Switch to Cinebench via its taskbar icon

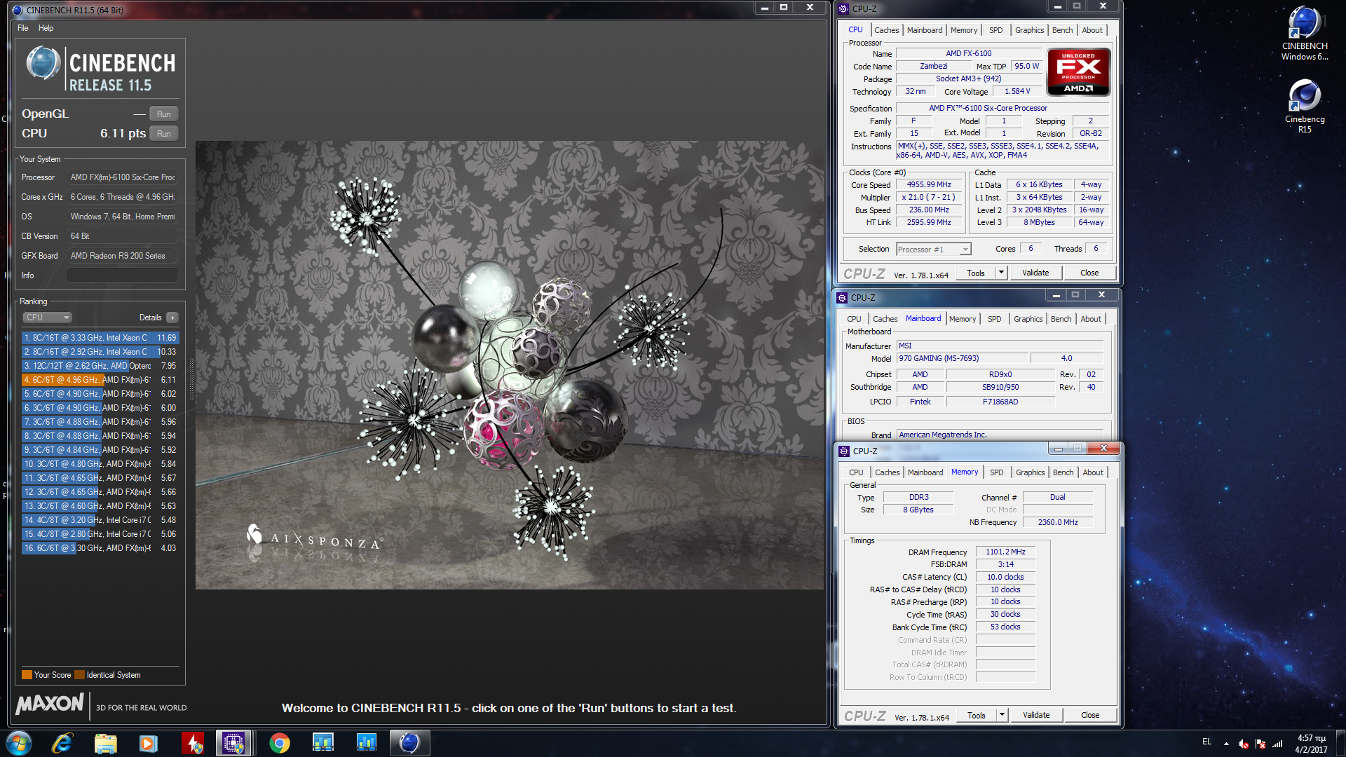[409, 743]
